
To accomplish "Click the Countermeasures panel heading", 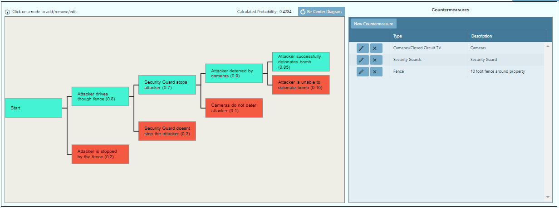I will [450, 9].
